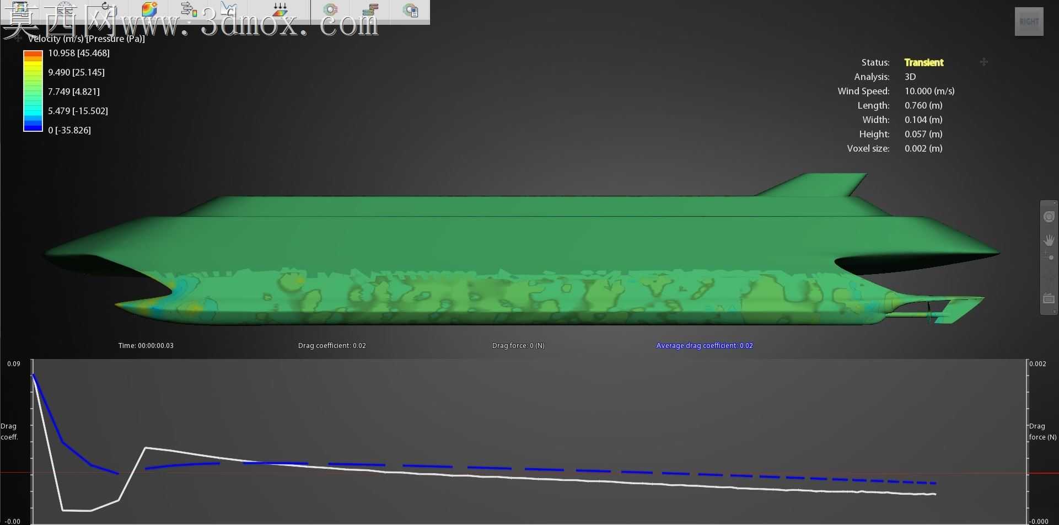Open the stacked layers resolution icon
Viewport: 1059px width, 525px height.
(370, 9)
